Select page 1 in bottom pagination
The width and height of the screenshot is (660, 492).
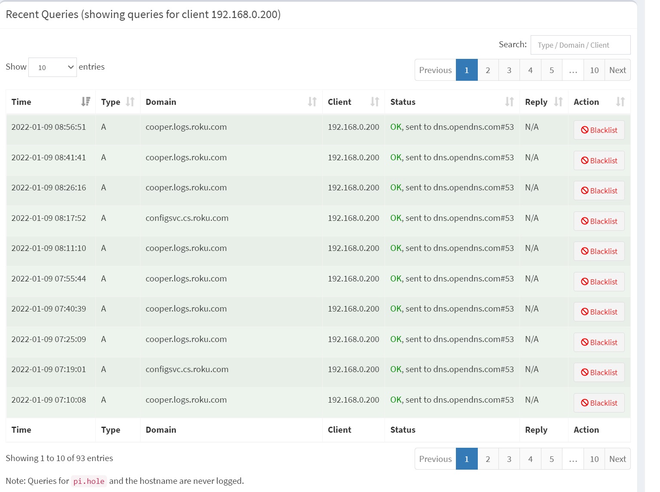tap(467, 459)
